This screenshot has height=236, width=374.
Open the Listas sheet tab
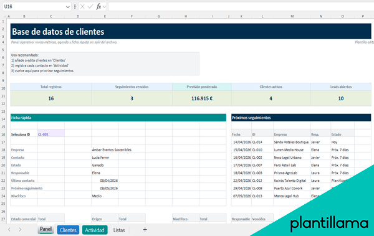(119, 230)
